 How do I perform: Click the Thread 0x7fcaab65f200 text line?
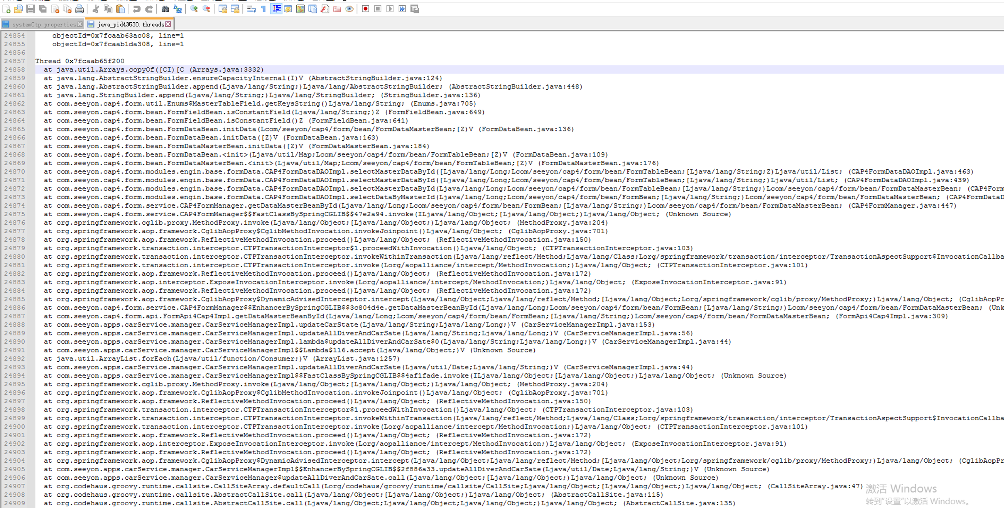[x=80, y=61]
